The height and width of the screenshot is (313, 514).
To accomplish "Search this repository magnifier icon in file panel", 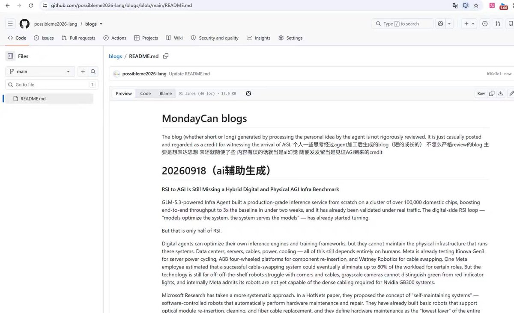I will point(93,71).
